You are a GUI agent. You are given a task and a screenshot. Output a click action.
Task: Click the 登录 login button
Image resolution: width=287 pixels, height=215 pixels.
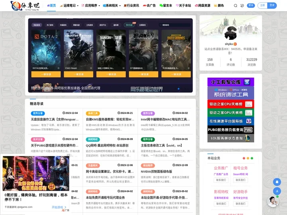click(272, 6)
